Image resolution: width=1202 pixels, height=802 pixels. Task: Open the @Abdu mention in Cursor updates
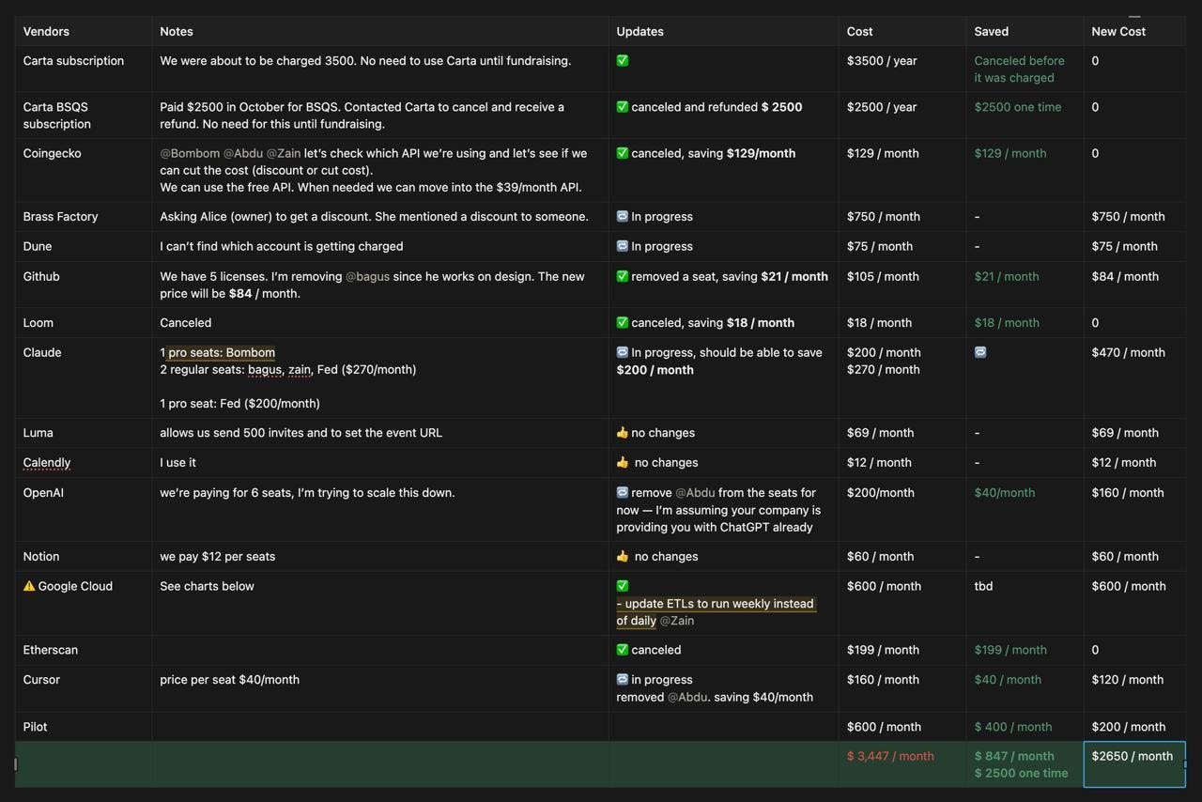[687, 697]
